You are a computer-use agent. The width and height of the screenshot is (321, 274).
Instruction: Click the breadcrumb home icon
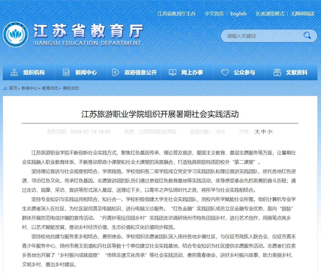5,88
